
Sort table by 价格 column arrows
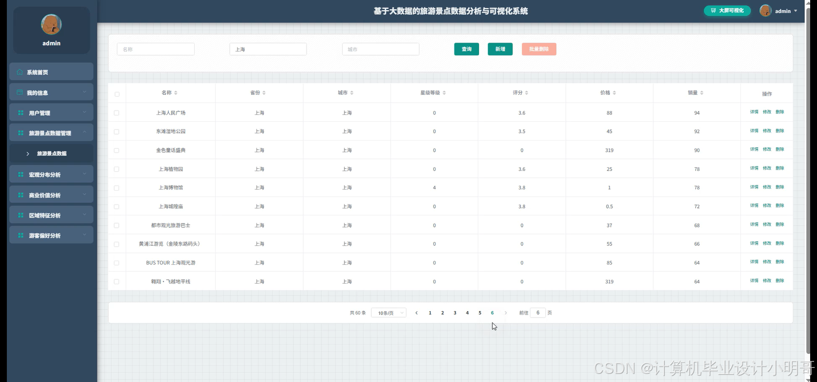[x=614, y=93]
